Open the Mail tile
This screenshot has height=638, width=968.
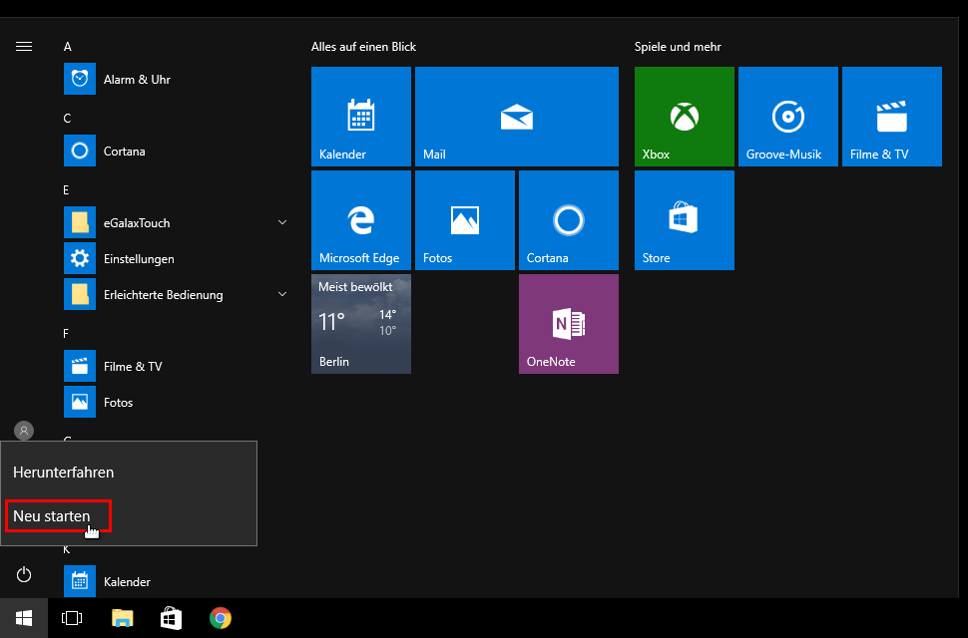pyautogui.click(x=517, y=117)
